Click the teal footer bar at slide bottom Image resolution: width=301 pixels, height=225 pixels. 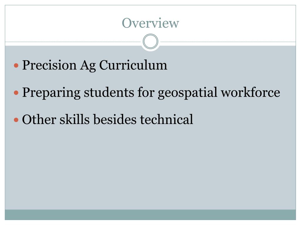[150, 215]
